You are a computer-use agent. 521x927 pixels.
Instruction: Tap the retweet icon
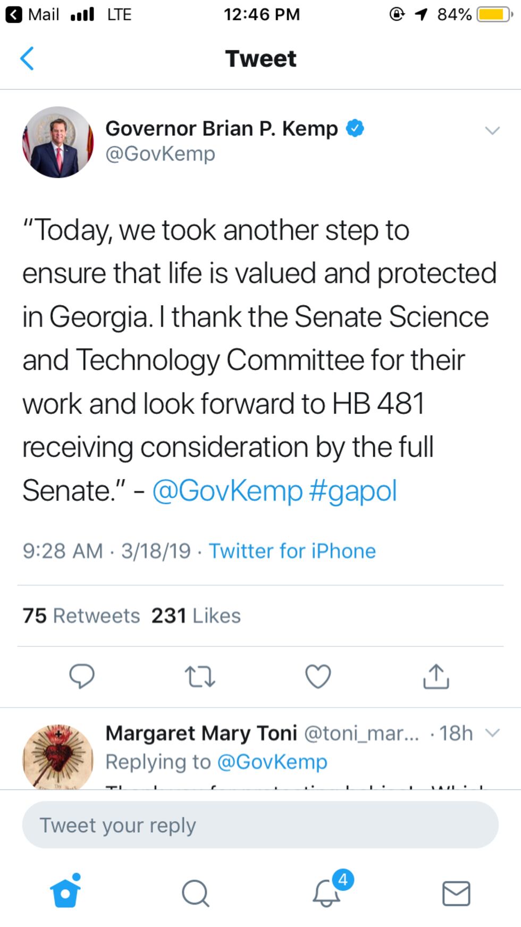[x=200, y=677]
